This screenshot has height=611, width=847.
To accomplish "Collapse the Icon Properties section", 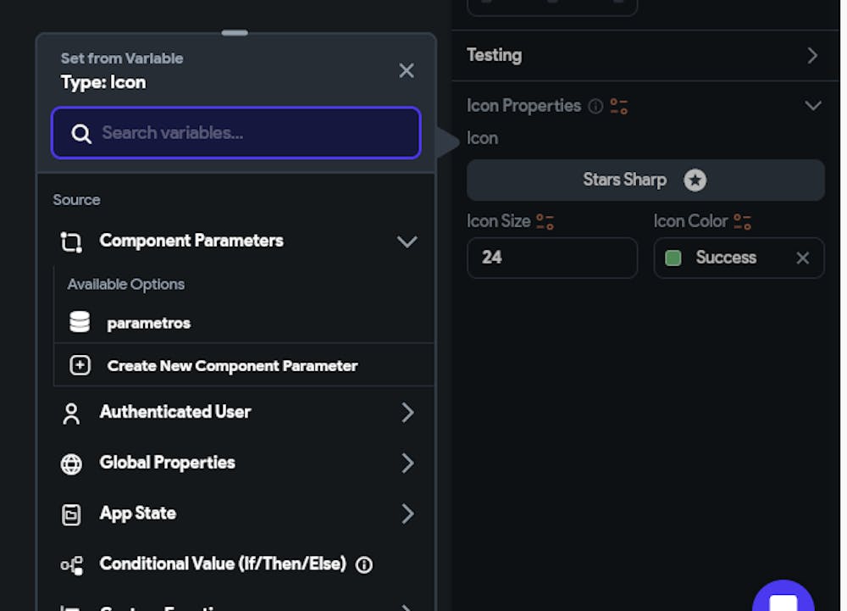I will pos(813,106).
